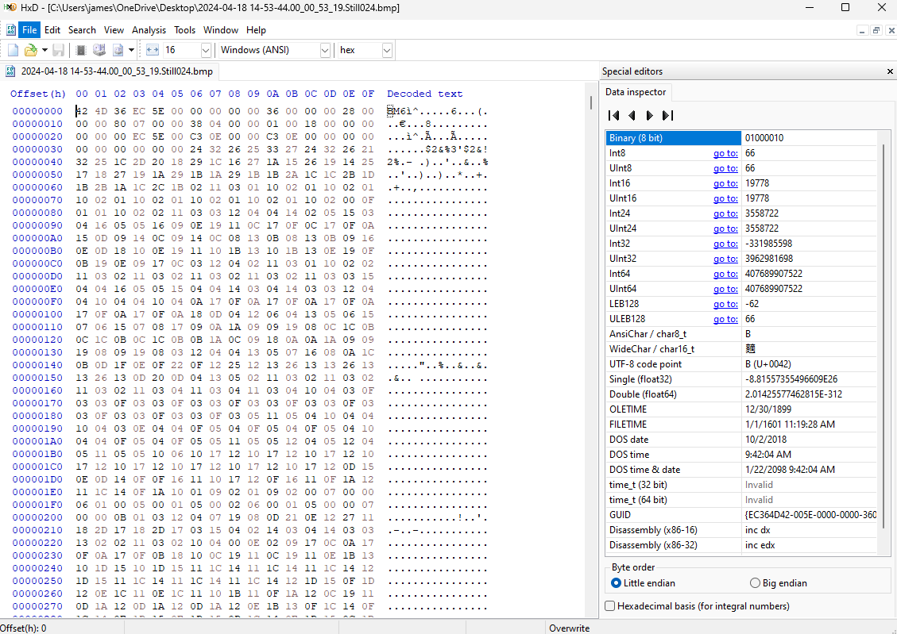
Task: Click the New file toolbar icon
Action: [x=13, y=50]
